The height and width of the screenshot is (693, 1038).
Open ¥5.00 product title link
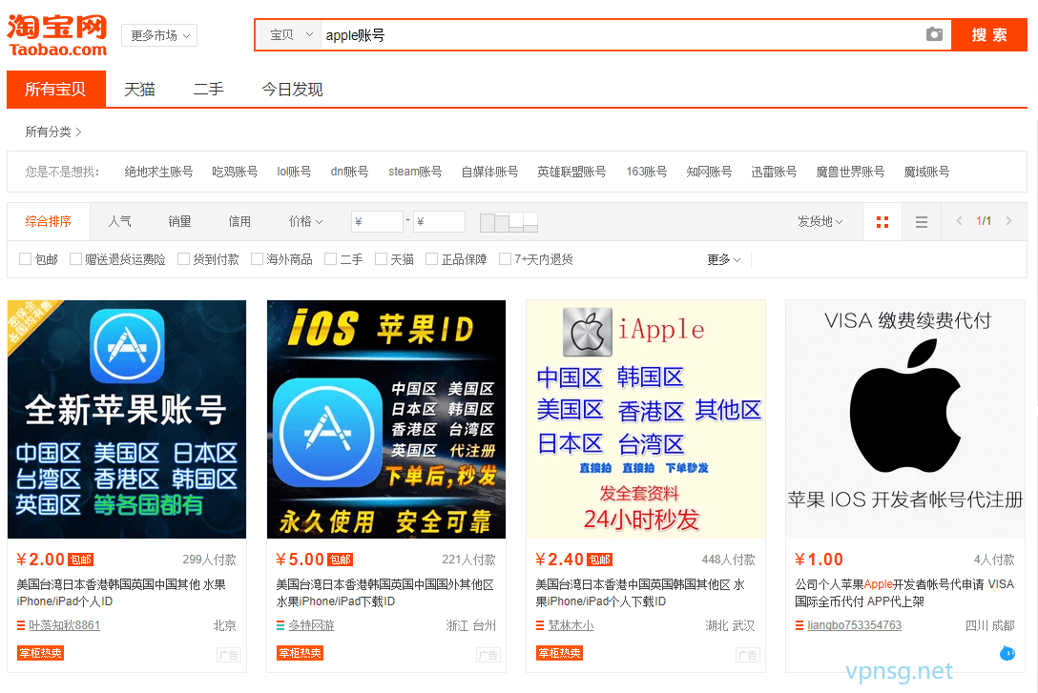[x=385, y=593]
